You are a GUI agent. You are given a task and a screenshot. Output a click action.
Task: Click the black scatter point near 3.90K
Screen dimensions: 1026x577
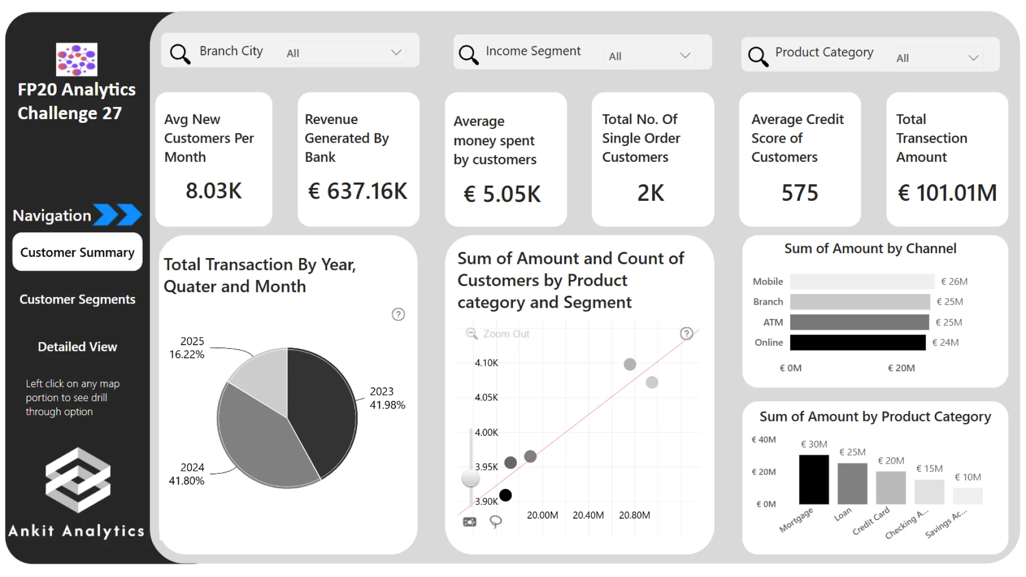coord(506,495)
